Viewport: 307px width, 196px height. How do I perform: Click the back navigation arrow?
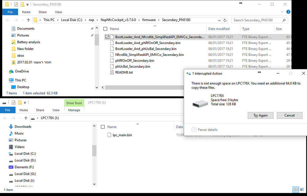[x=8, y=20]
